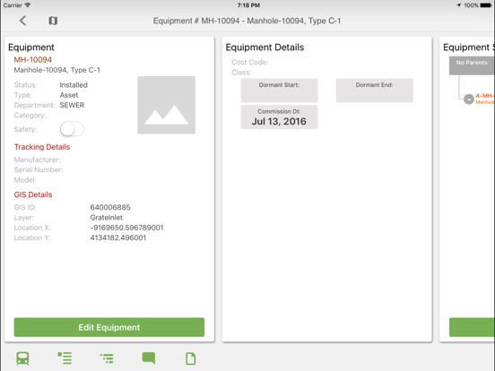Select the No Parents box
495x371 pixels.
(472, 65)
